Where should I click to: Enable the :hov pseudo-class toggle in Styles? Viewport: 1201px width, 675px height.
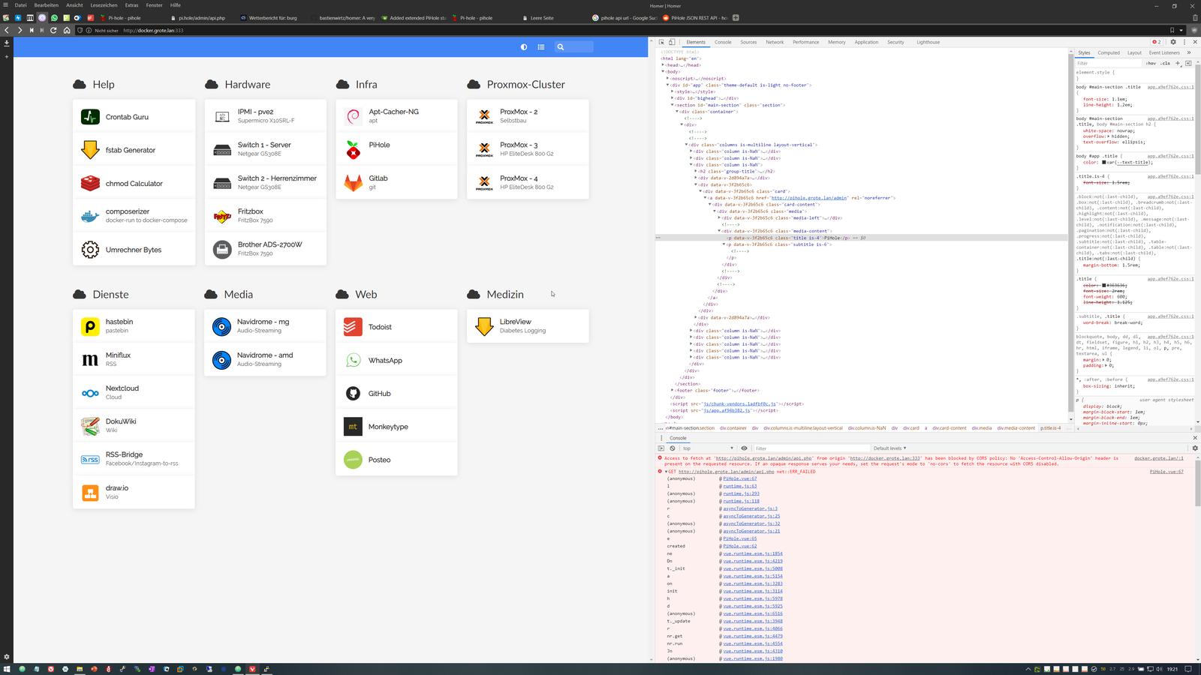tap(1150, 63)
